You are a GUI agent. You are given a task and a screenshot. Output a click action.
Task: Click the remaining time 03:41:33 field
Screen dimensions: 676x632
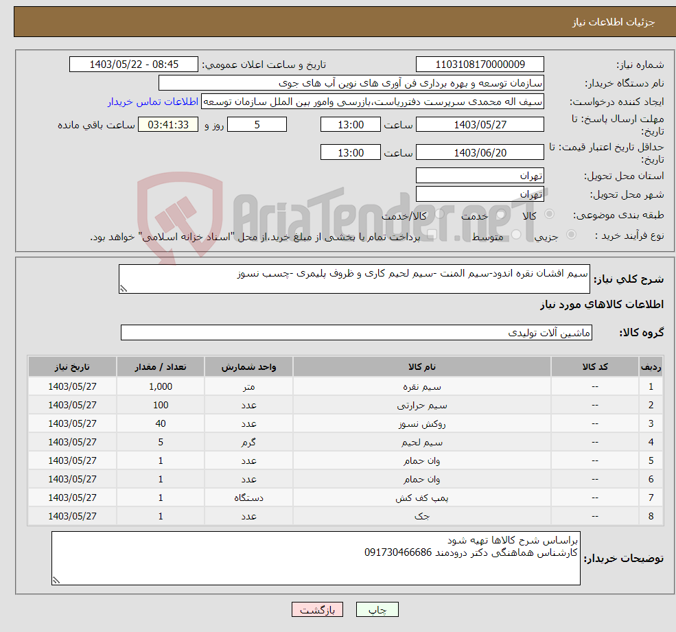click(168, 125)
